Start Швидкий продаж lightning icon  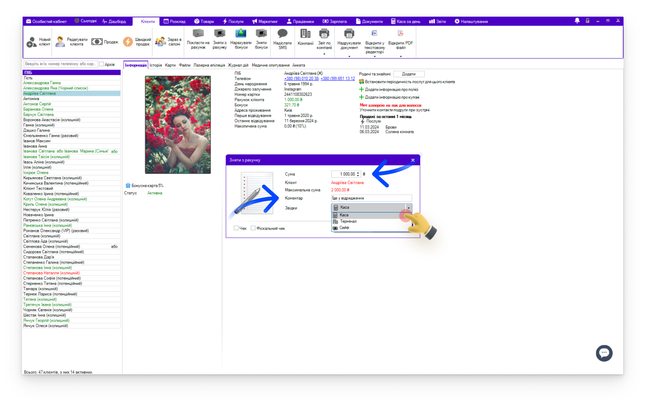(x=128, y=42)
